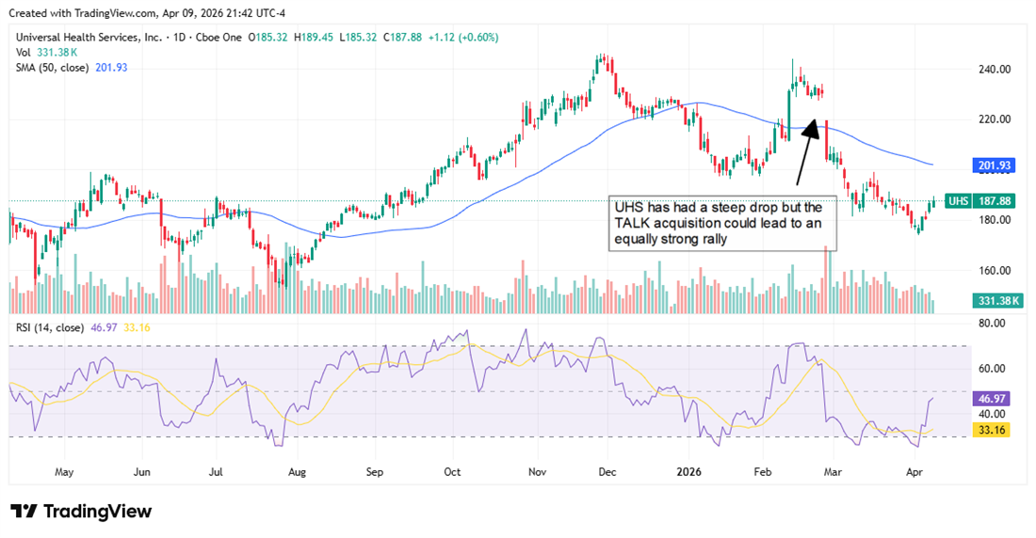The height and width of the screenshot is (538, 1036).
Task: Click the TradingView logo icon
Action: [x=24, y=511]
